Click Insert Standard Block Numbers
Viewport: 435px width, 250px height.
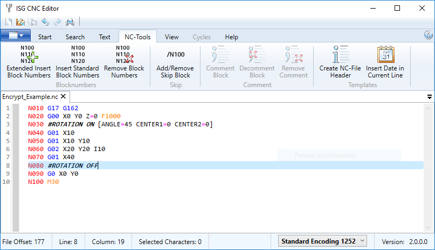click(78, 62)
